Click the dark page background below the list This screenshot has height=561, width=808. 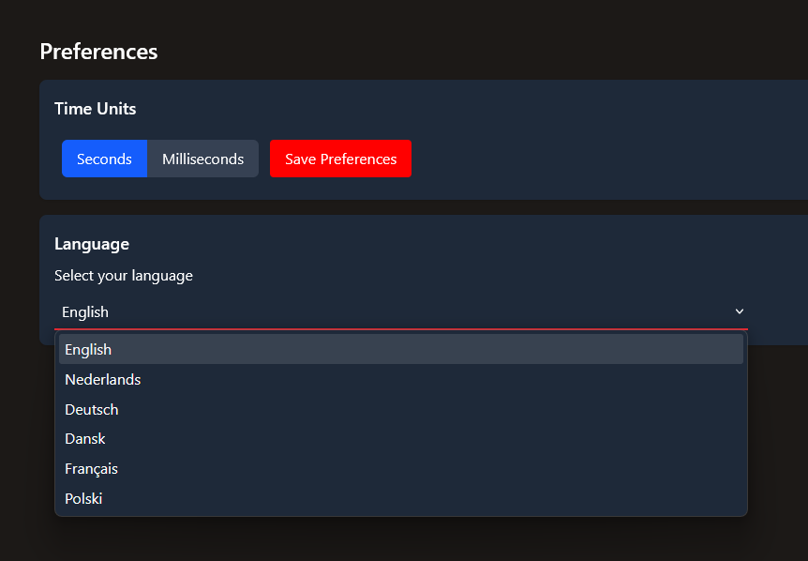[403, 539]
